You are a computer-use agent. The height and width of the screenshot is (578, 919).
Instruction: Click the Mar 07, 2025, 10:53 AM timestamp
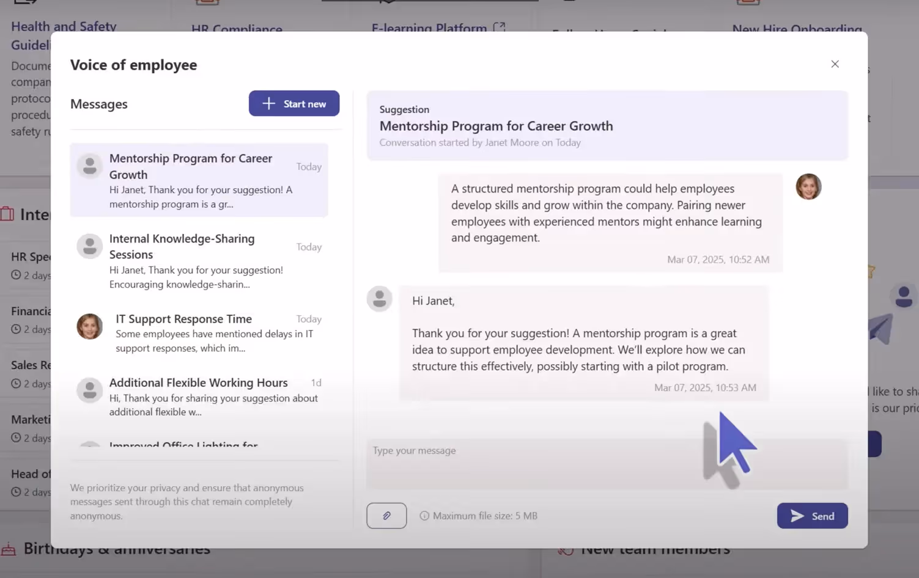pos(705,388)
